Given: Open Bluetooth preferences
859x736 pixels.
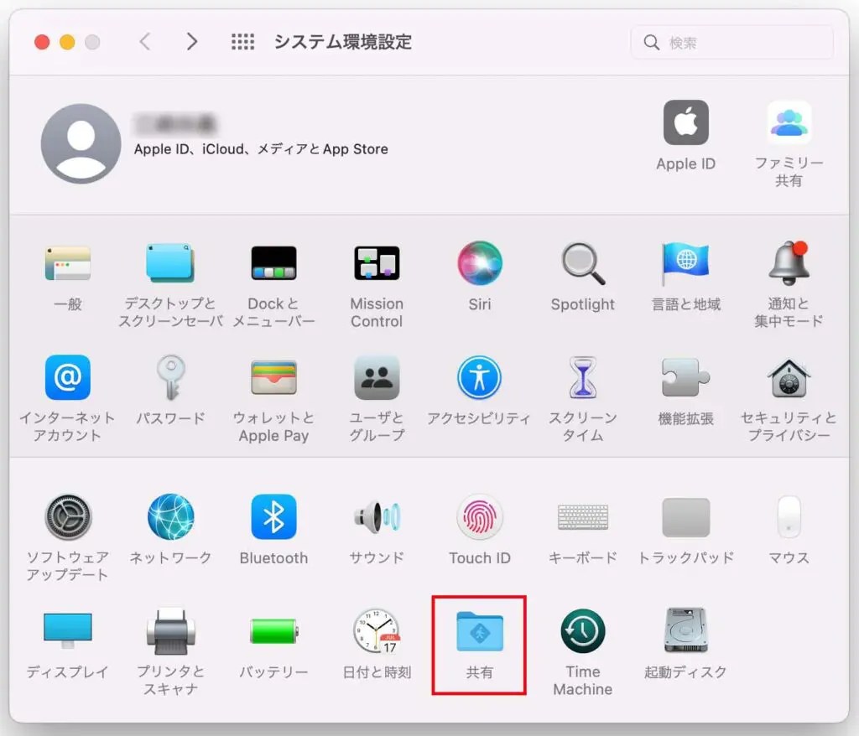Looking at the screenshot, I should (x=273, y=517).
